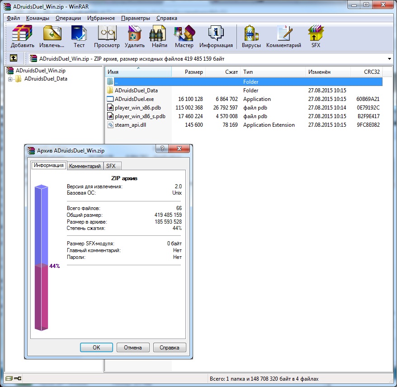Click the steam_api.dll file icon

tap(110, 124)
